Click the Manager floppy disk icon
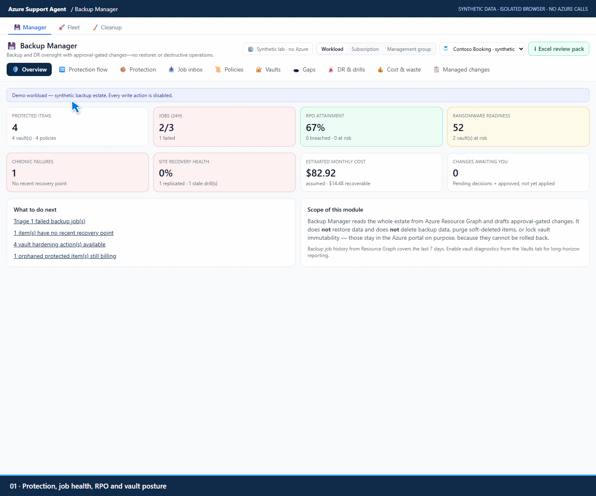 click(17, 27)
